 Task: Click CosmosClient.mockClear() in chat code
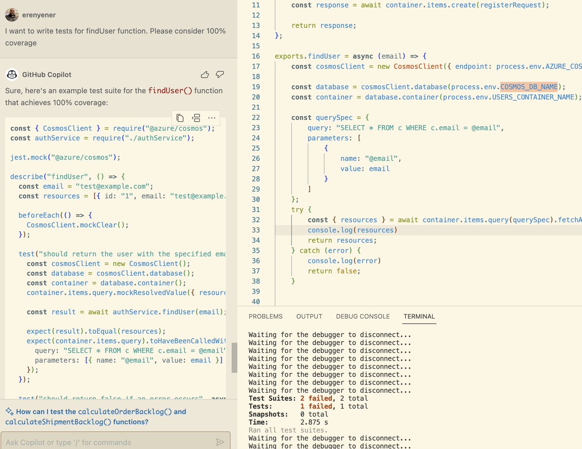(78, 225)
